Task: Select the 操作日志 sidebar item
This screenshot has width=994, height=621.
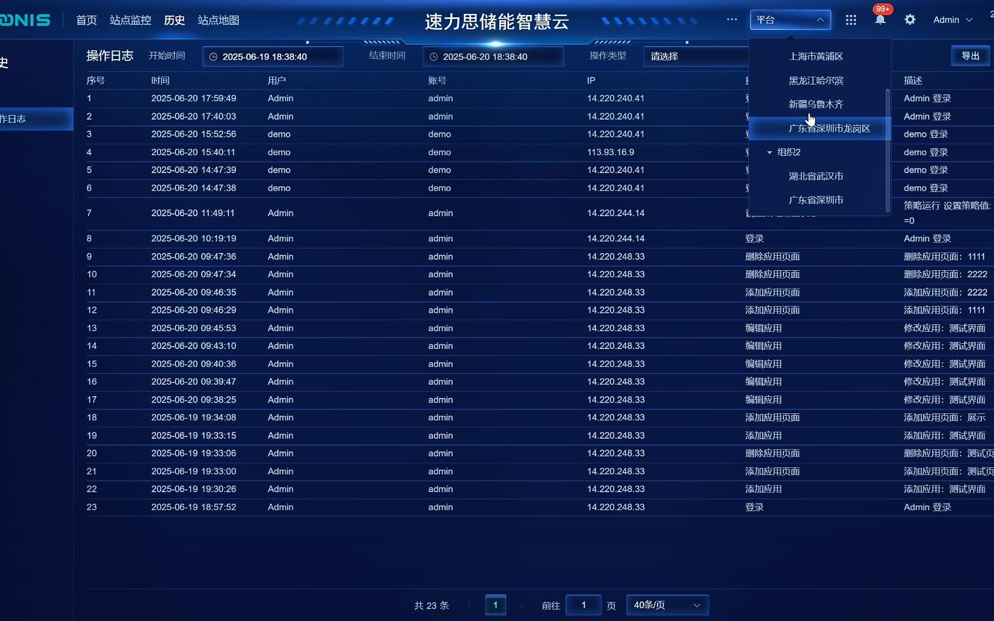Action: coord(36,119)
